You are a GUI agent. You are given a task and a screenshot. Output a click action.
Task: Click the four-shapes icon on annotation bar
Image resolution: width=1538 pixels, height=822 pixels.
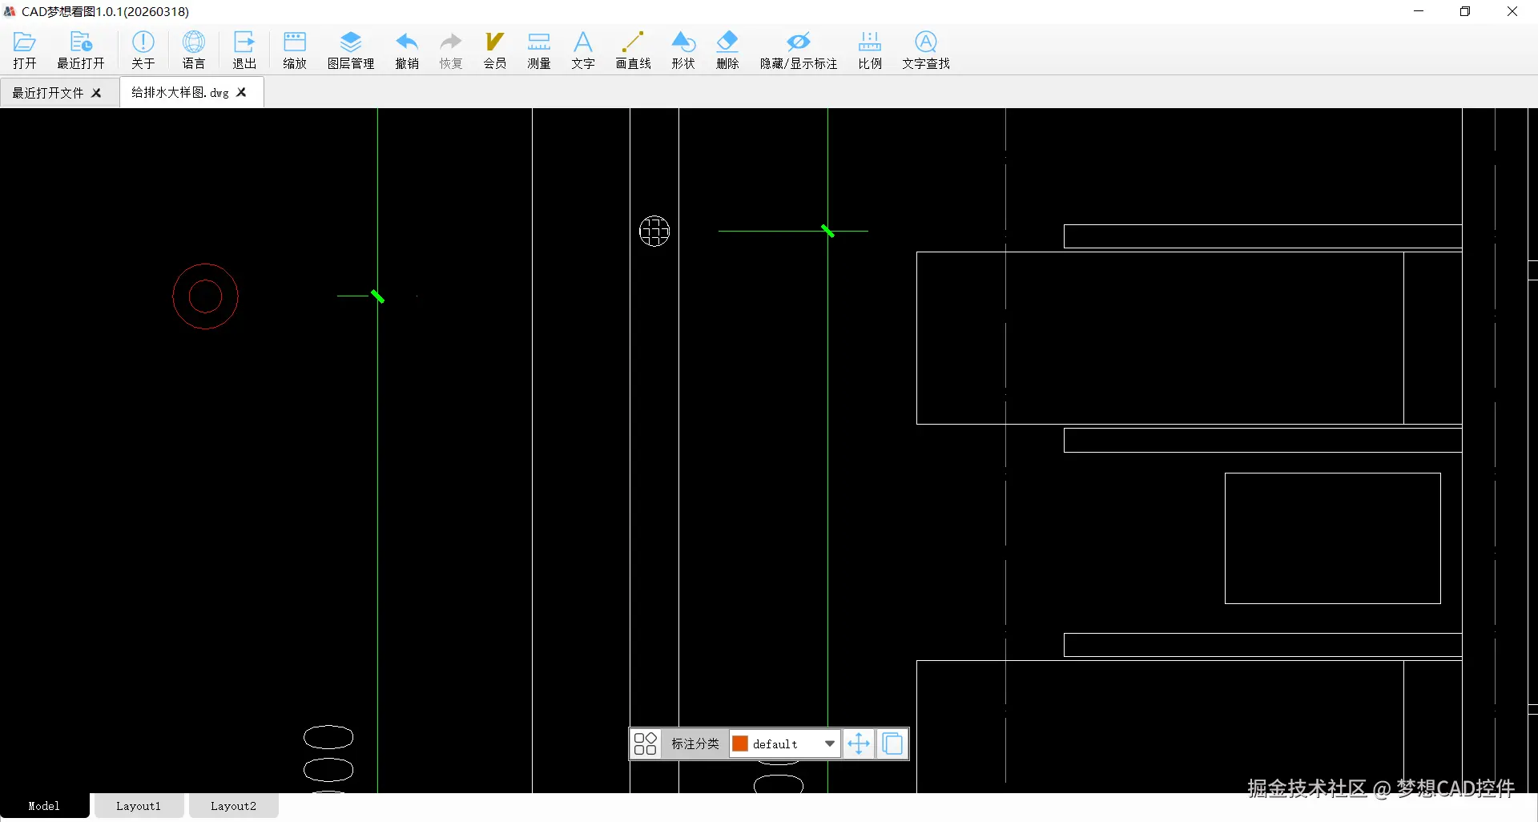[646, 744]
